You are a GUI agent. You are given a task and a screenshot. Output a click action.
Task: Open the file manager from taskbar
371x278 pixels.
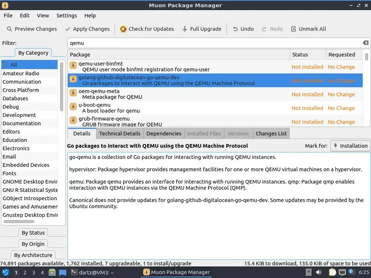[52, 272]
